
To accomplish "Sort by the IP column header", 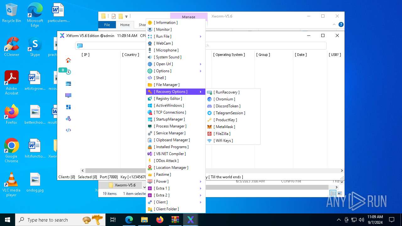I will [x=85, y=55].
